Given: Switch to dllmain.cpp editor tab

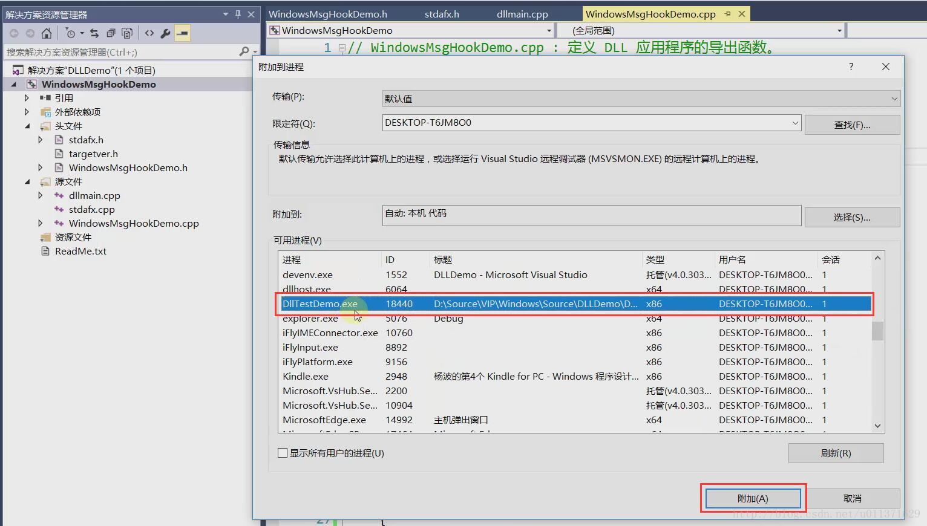Looking at the screenshot, I should click(522, 14).
